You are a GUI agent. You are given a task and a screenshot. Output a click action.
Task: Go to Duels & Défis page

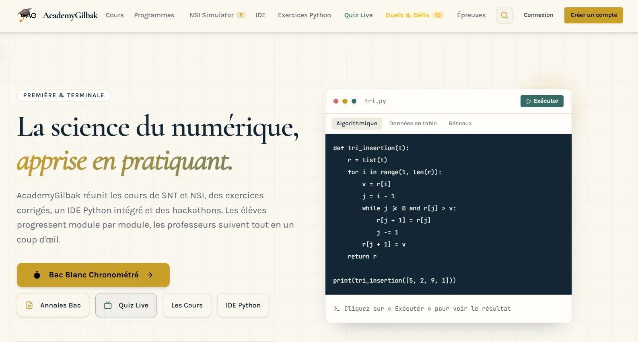pyautogui.click(x=407, y=15)
